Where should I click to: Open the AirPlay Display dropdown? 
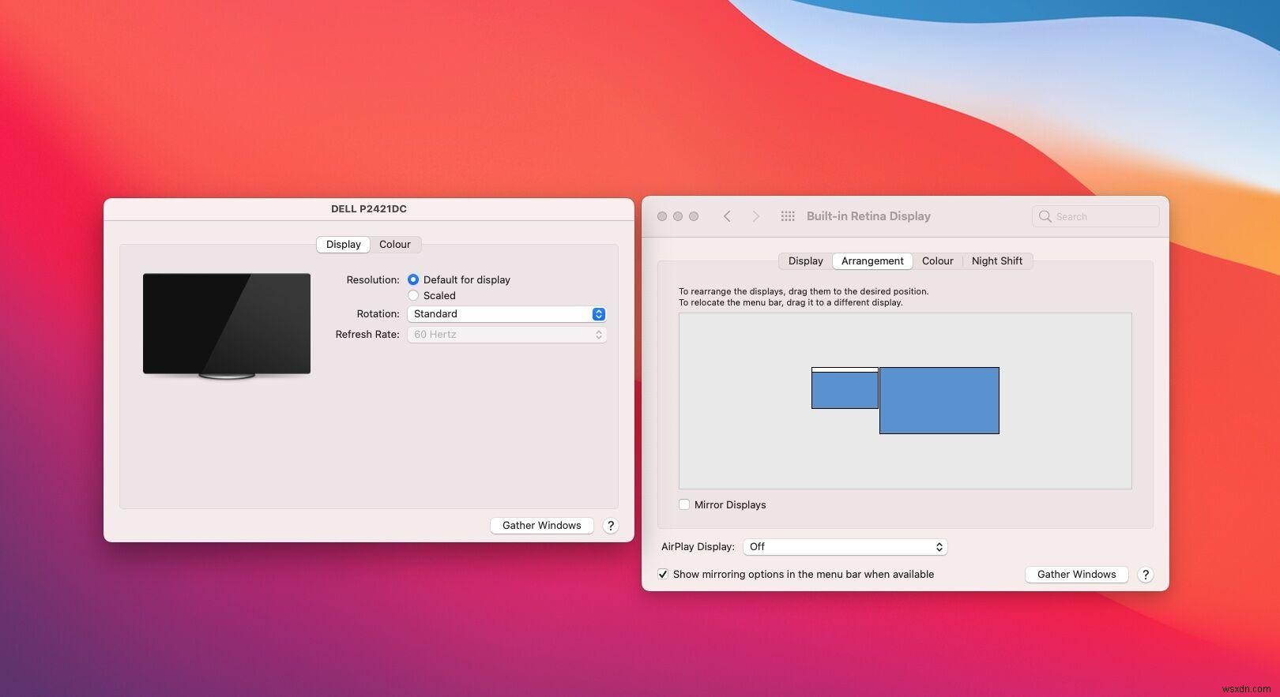pos(845,547)
